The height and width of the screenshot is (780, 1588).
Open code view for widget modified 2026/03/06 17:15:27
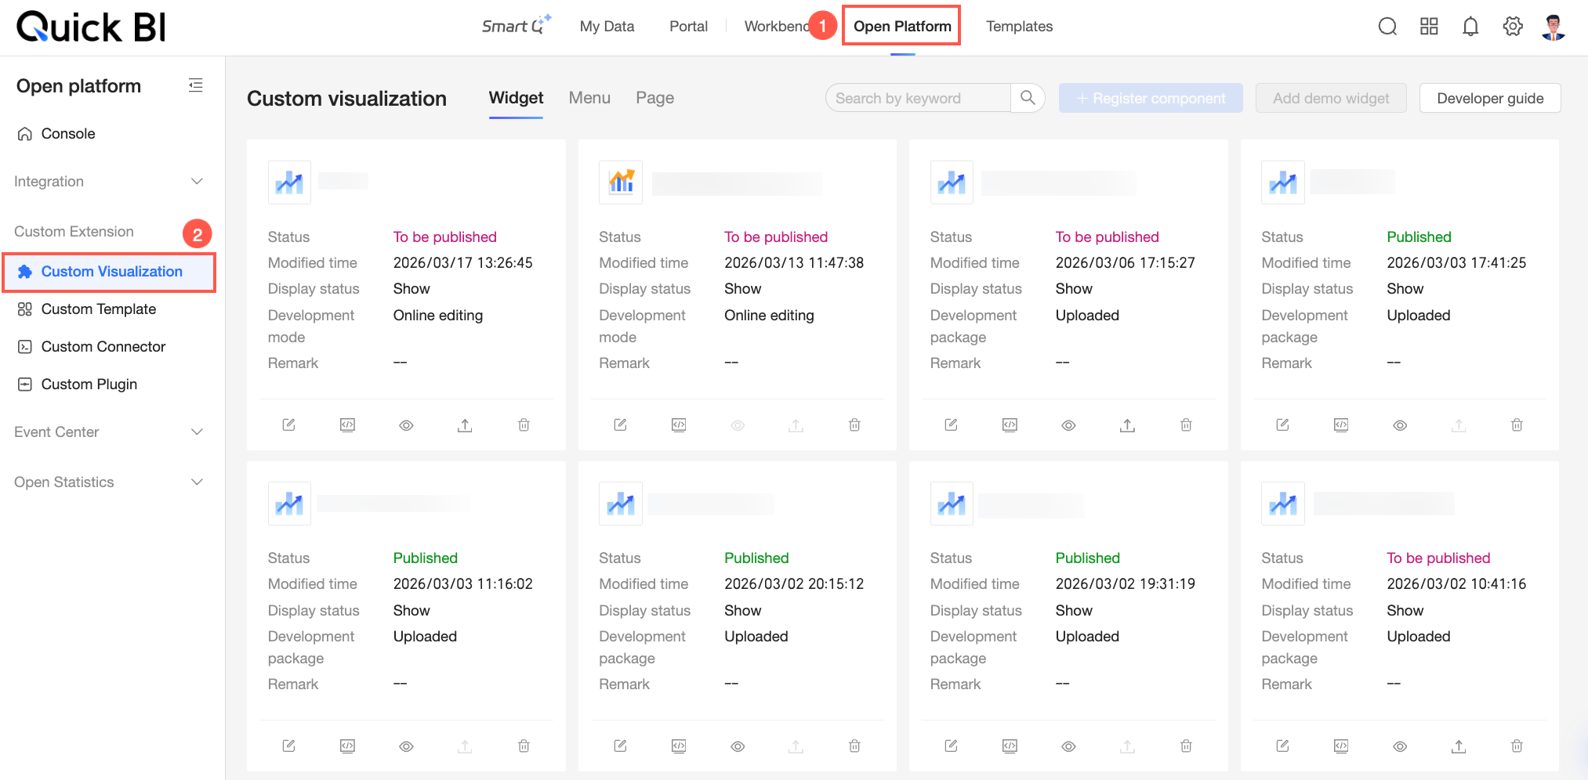(1010, 424)
